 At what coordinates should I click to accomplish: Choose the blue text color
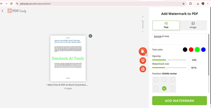(203, 50)
